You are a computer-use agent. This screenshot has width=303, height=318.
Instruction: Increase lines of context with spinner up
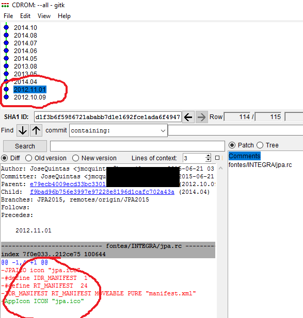(208, 156)
